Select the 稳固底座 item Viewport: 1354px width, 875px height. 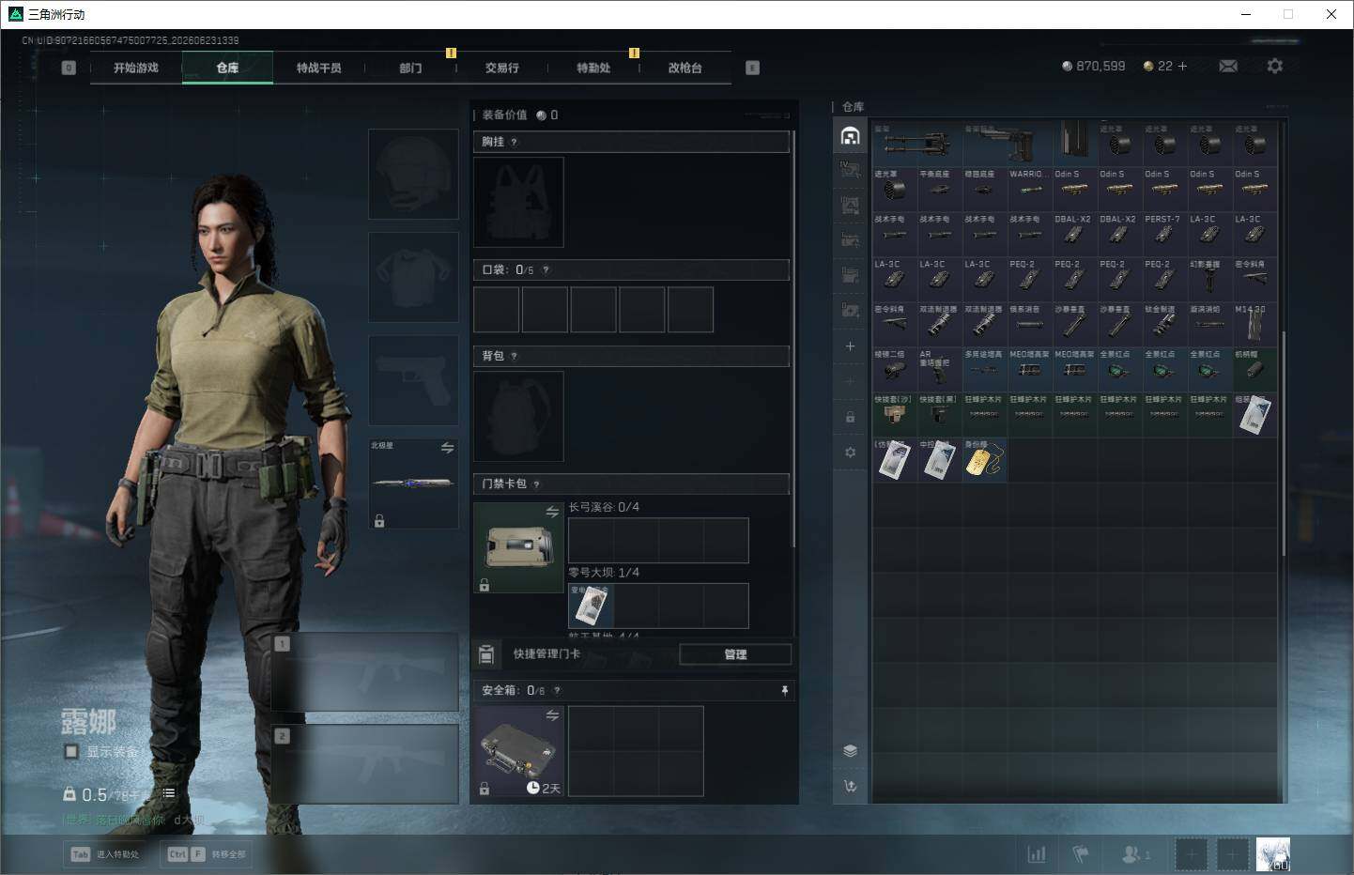tap(984, 189)
